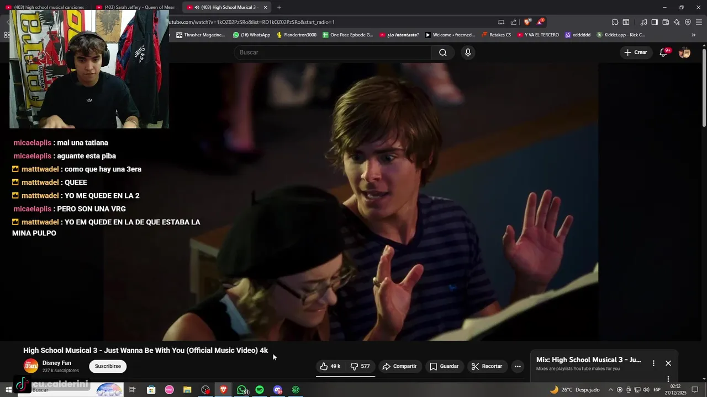Toggle the browser sidebar panel
Image resolution: width=707 pixels, height=397 pixels.
[x=655, y=22]
